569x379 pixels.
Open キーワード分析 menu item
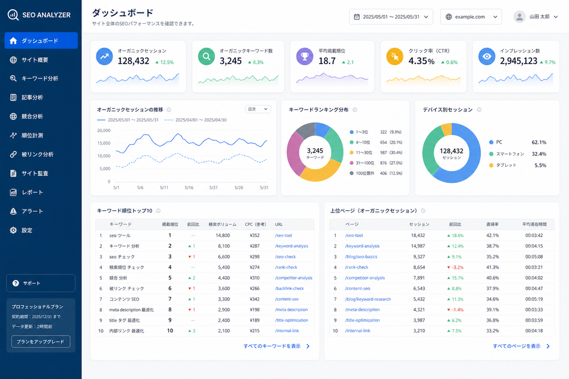coord(41,78)
